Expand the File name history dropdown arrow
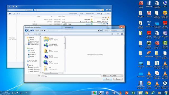The image size is (169, 95). click(101, 76)
